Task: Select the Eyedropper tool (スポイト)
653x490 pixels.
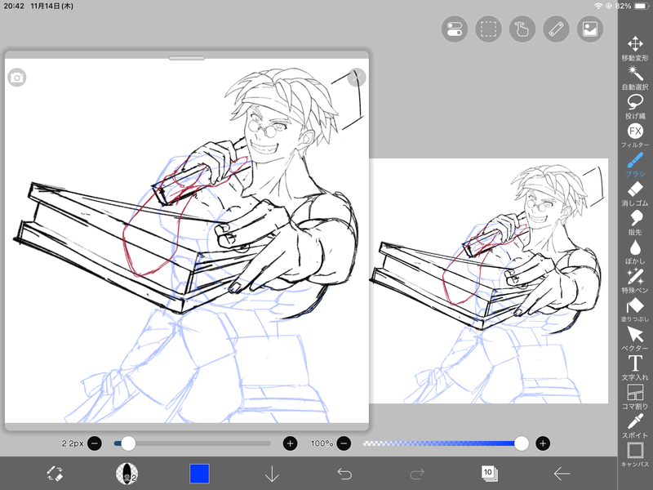Action: tap(635, 425)
